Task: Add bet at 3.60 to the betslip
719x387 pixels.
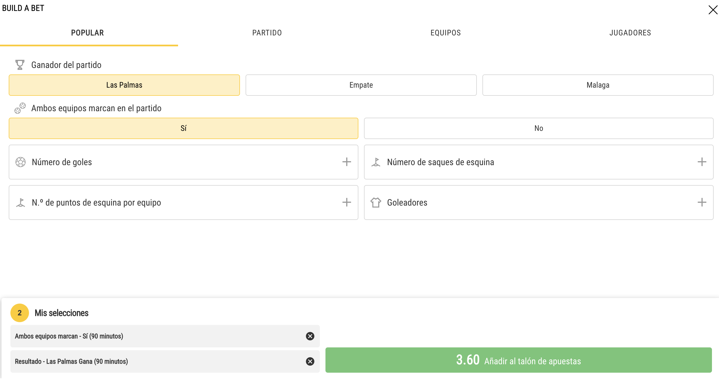Action: pyautogui.click(x=518, y=360)
